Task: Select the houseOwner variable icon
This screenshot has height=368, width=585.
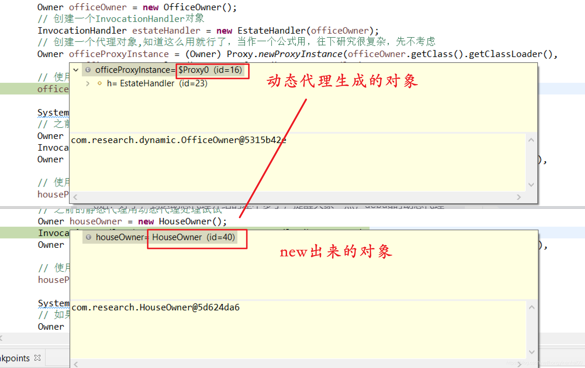Action: point(89,237)
